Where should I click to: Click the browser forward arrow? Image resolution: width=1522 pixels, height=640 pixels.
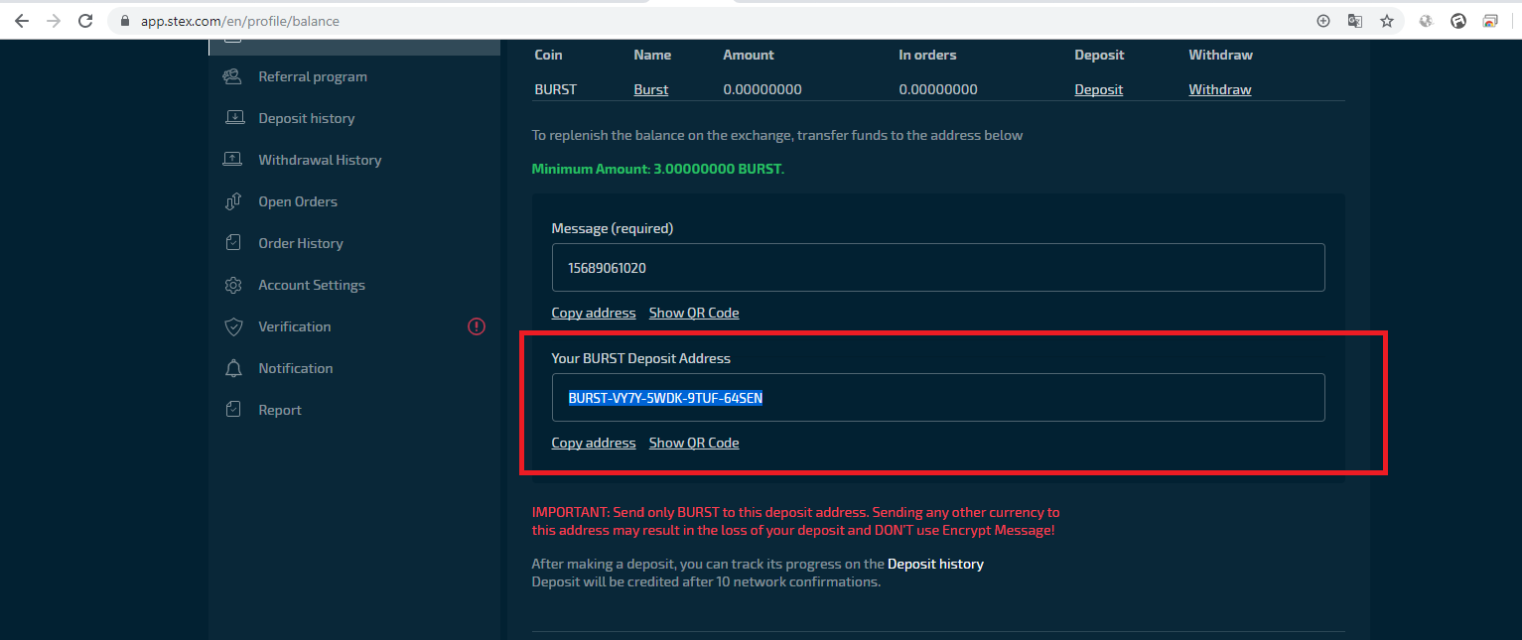pyautogui.click(x=54, y=21)
